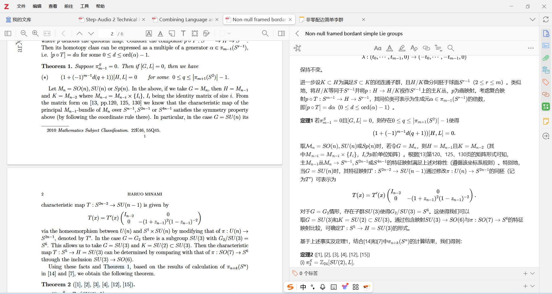Close the Non-null framed bordant tab
The image size is (552, 294).
290,20
